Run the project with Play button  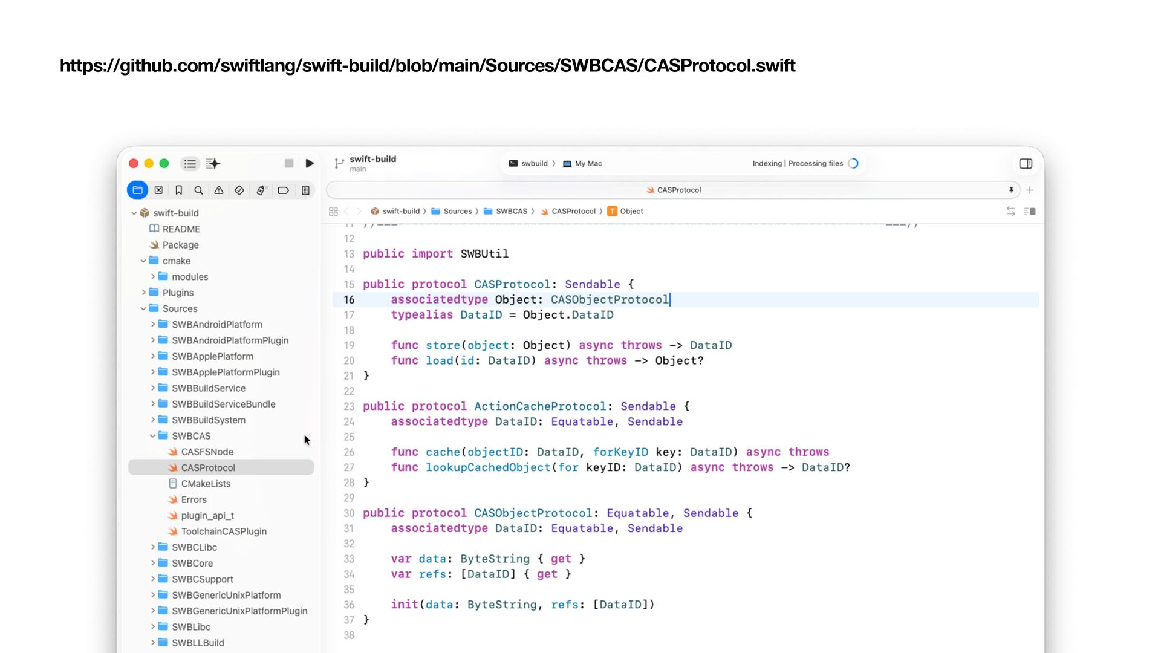click(310, 163)
